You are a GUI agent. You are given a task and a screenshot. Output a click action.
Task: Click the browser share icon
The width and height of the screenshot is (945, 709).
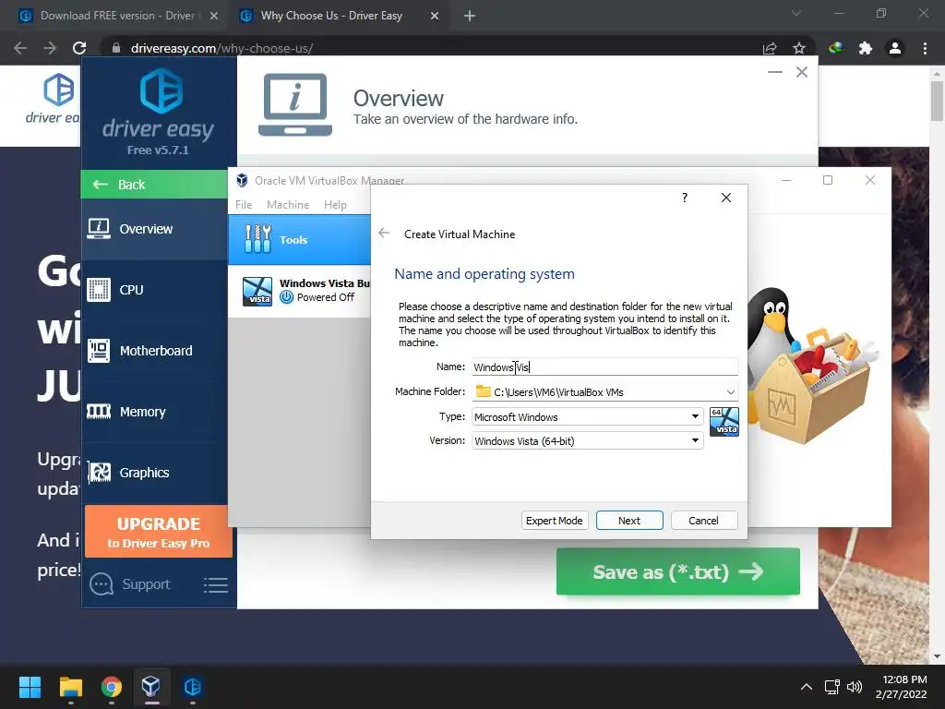pyautogui.click(x=770, y=48)
